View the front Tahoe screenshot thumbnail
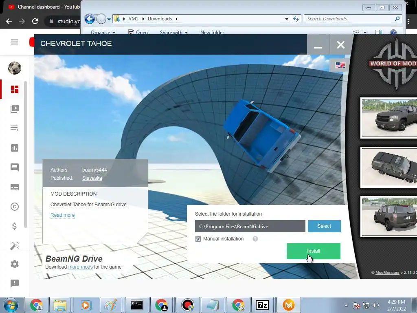This screenshot has width=417, height=313. pos(389,118)
